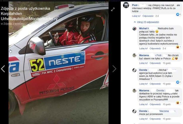Click the like reaction count on Piotr's comment
This screenshot has width=183, height=124.
pyautogui.click(x=179, y=14)
